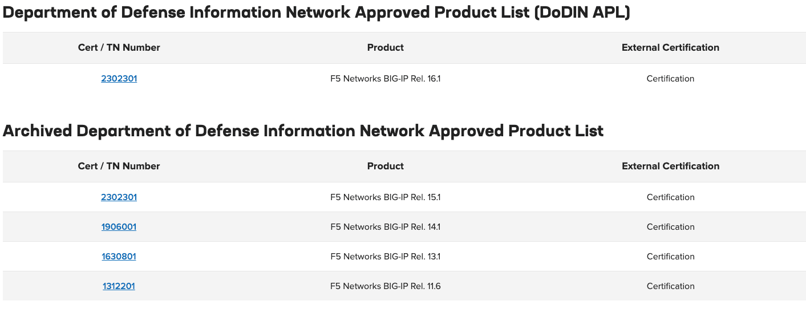Click External Certification header in the Archived table
The image size is (806, 325).
point(670,166)
